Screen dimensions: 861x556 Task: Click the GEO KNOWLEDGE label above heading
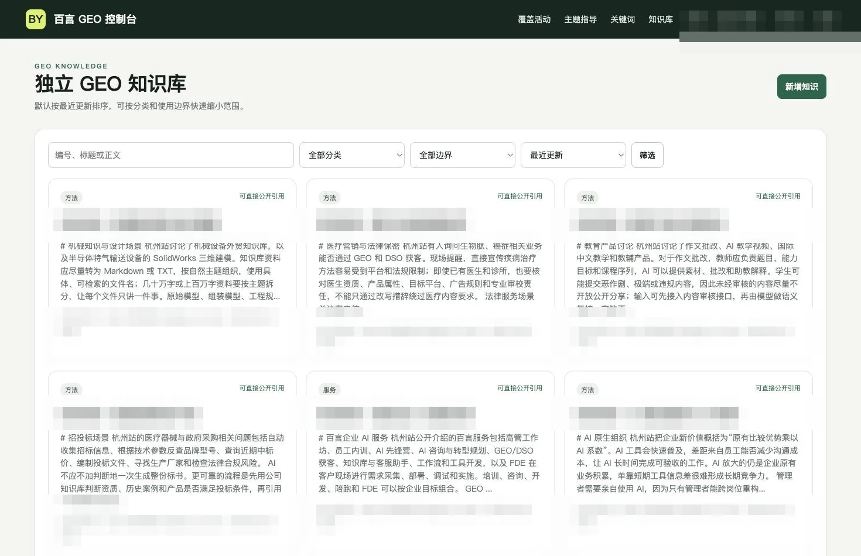[x=71, y=66]
